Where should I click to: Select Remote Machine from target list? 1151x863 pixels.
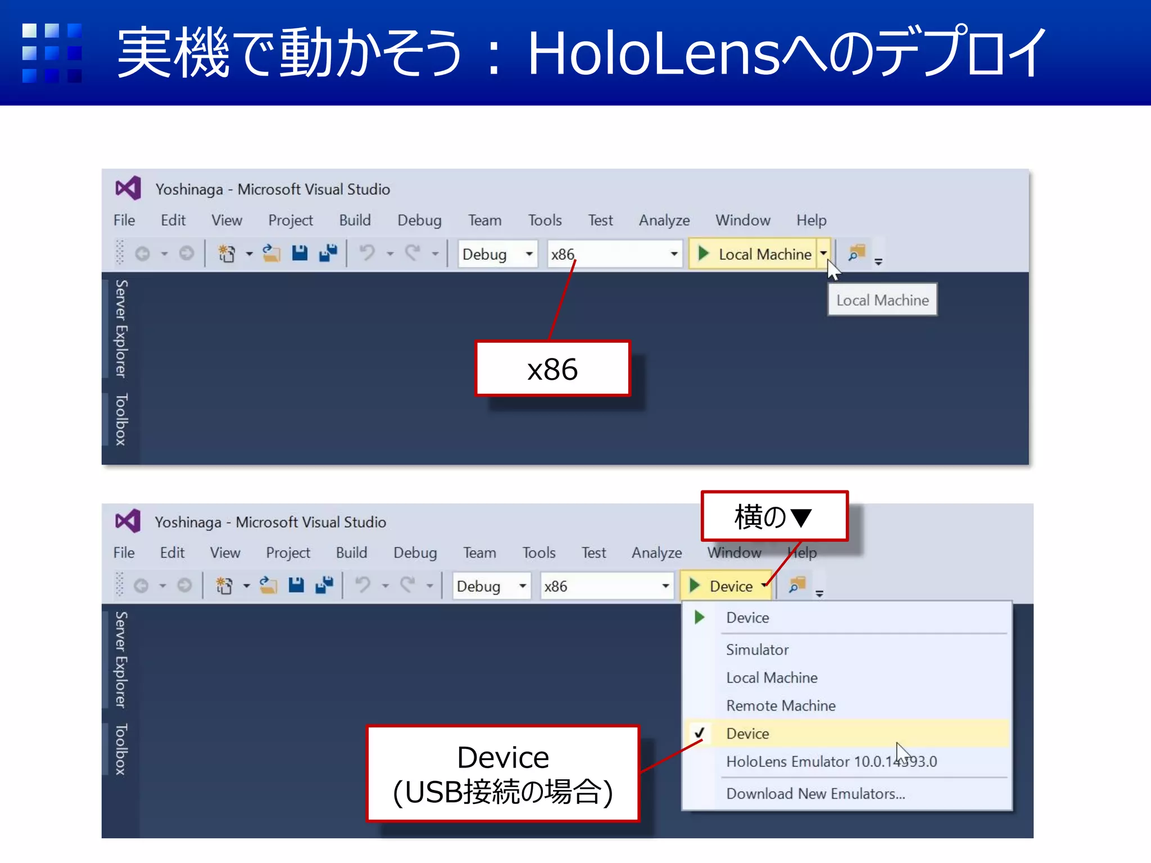coord(847,706)
